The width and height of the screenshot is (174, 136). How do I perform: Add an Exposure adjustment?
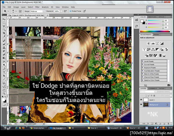(x=162, y=43)
